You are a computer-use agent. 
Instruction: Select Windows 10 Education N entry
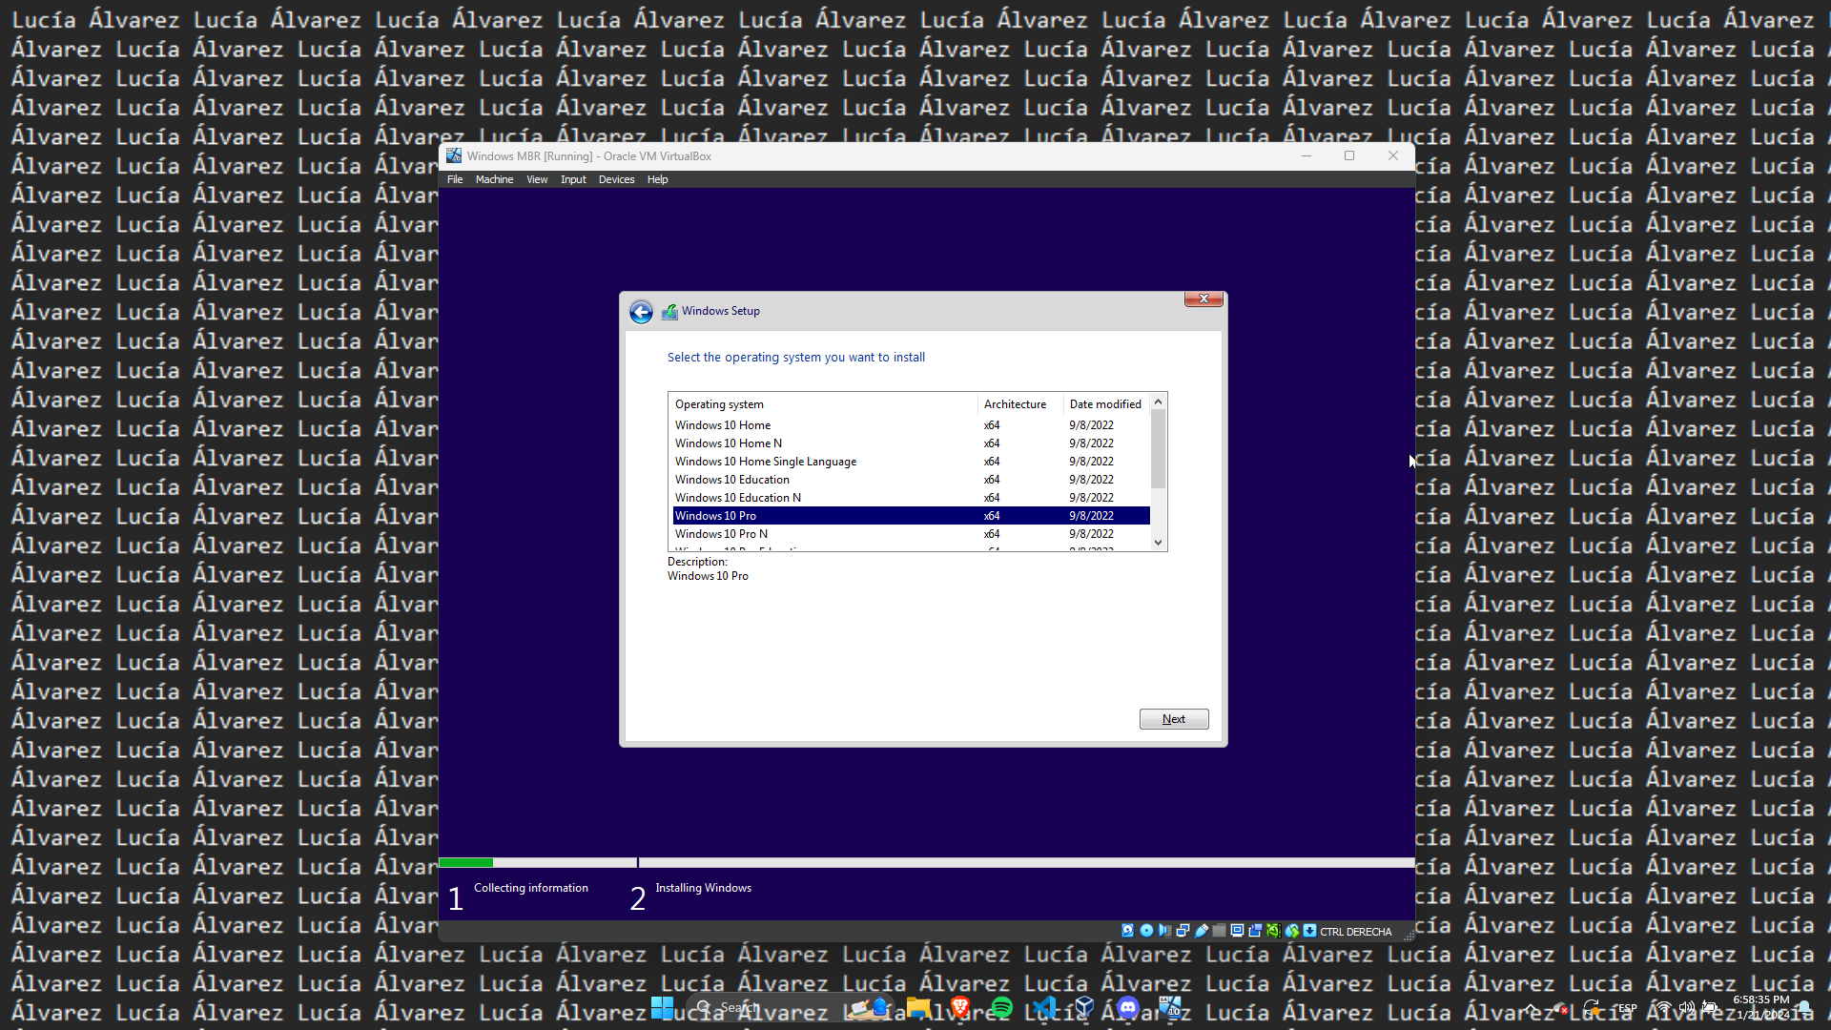[x=737, y=498]
